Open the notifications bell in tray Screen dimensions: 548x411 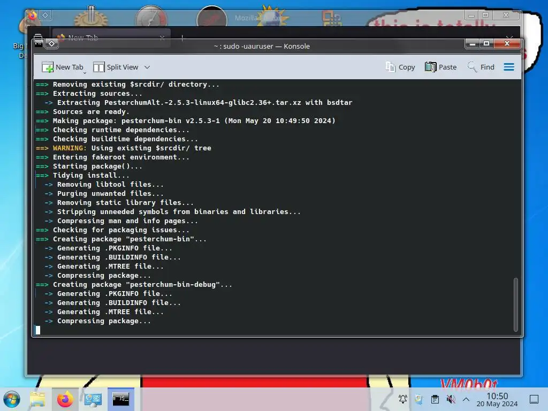point(402,399)
